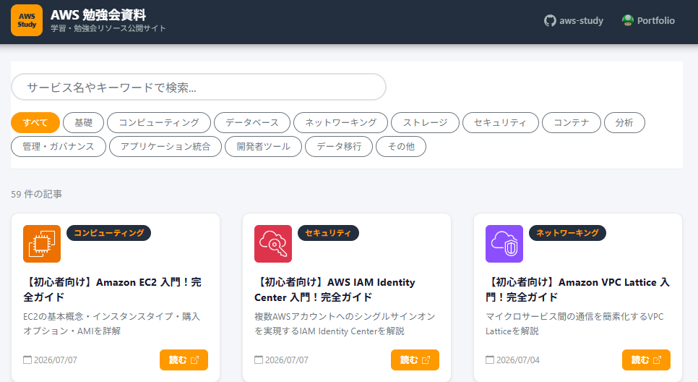Filter by 開発者ツール category
Viewport: 698px width, 382px height.
click(263, 147)
